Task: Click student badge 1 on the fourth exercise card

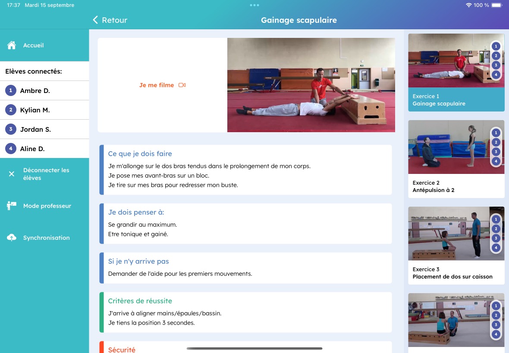Action: 496,306
